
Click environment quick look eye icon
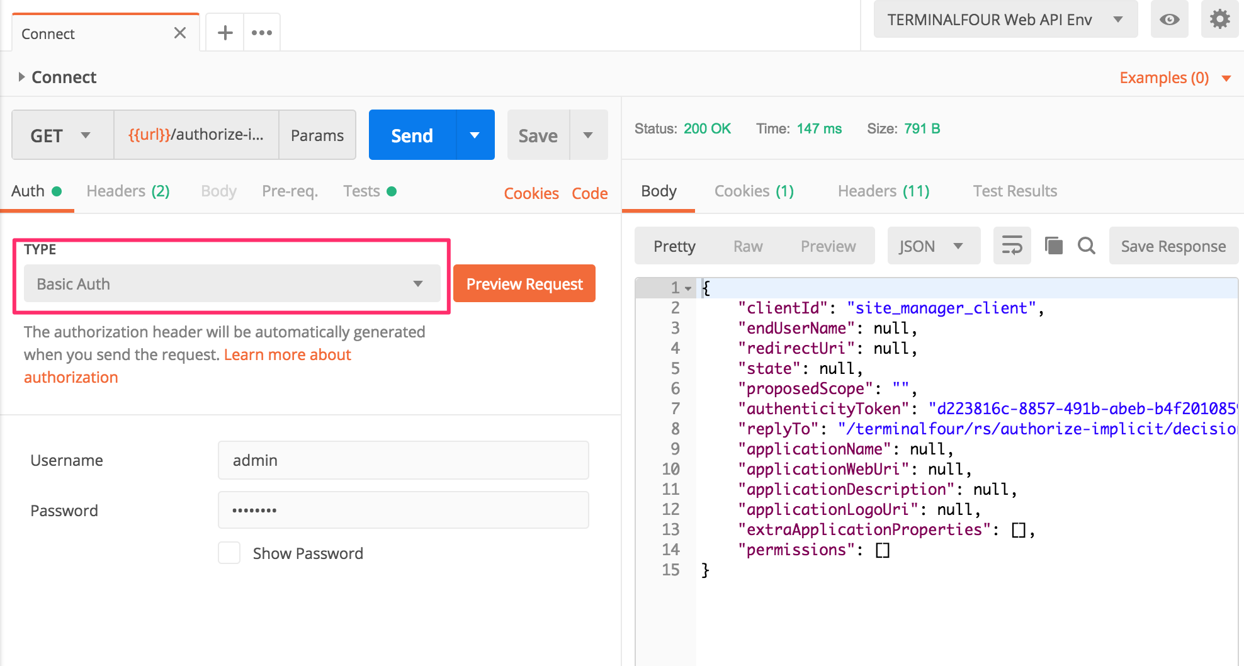(1169, 20)
